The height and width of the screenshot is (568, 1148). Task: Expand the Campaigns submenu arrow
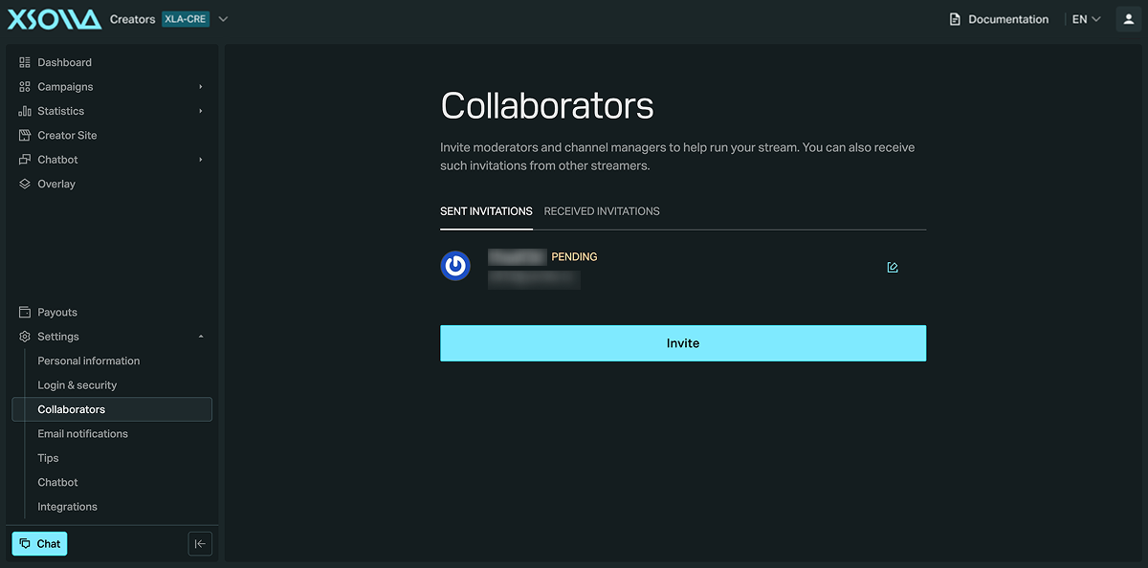click(x=201, y=87)
